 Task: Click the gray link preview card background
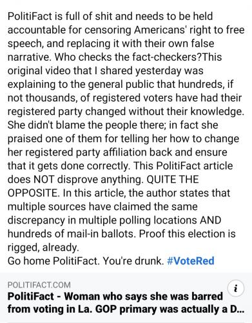(126, 298)
